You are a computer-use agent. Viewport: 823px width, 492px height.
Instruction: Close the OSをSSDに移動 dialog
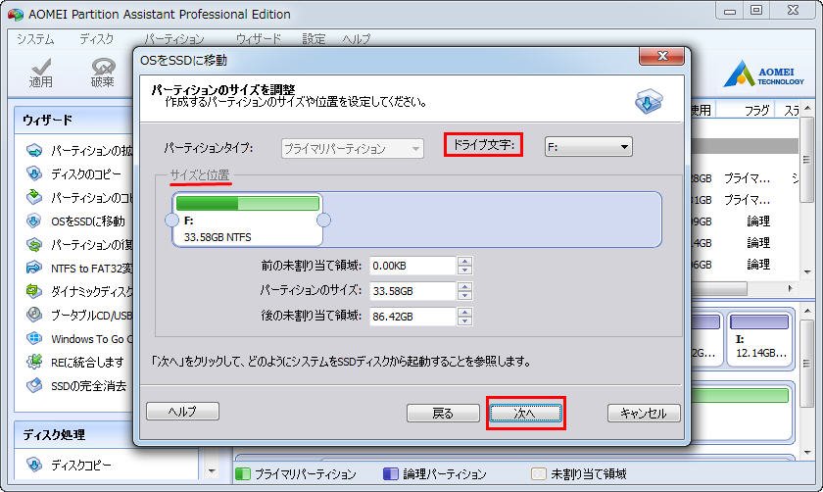click(x=662, y=56)
